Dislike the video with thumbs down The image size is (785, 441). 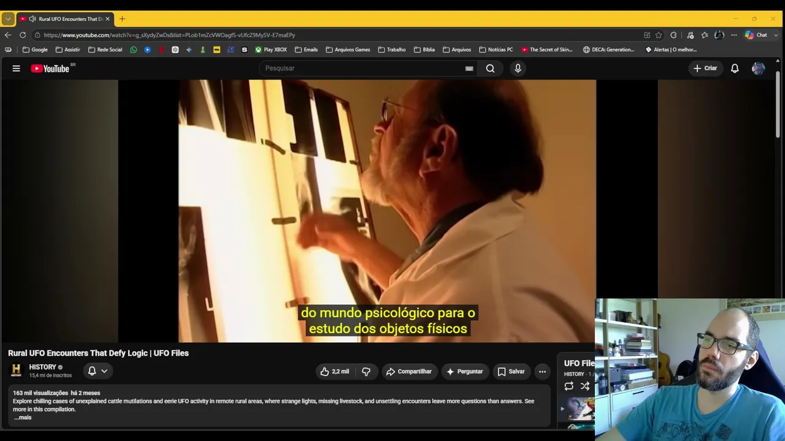tap(366, 371)
